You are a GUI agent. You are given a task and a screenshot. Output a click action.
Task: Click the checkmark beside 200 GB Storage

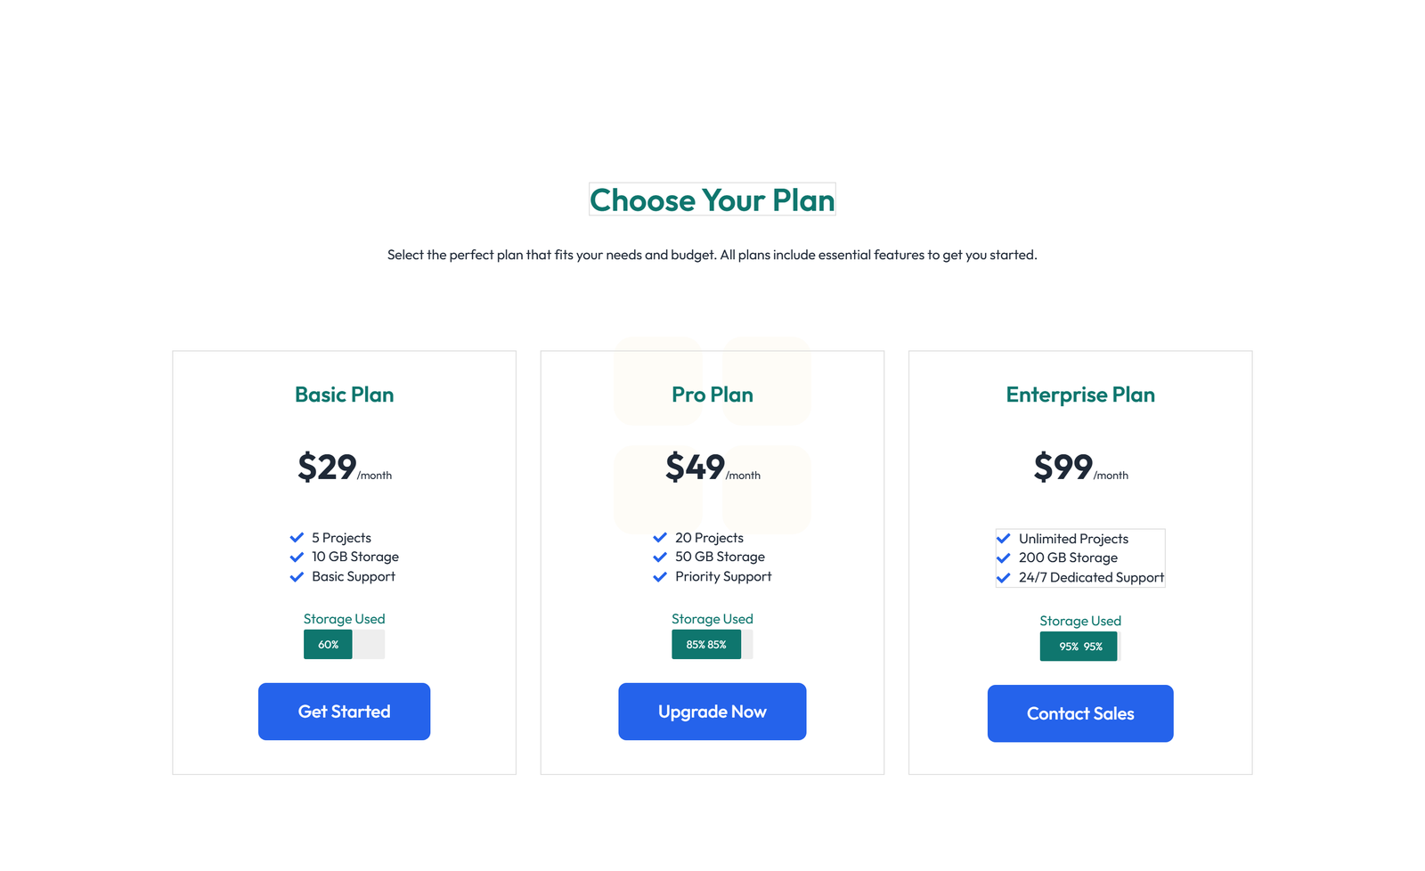1004,558
